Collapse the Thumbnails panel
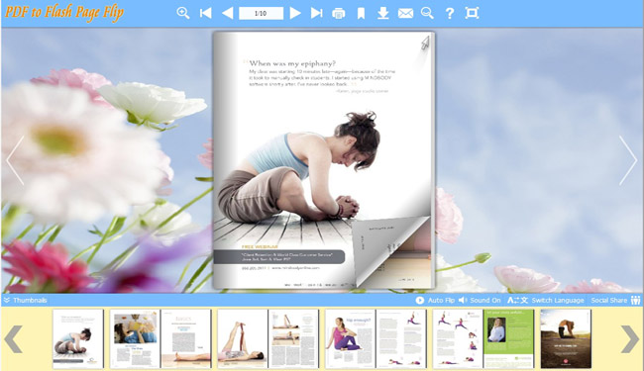 coord(25,300)
